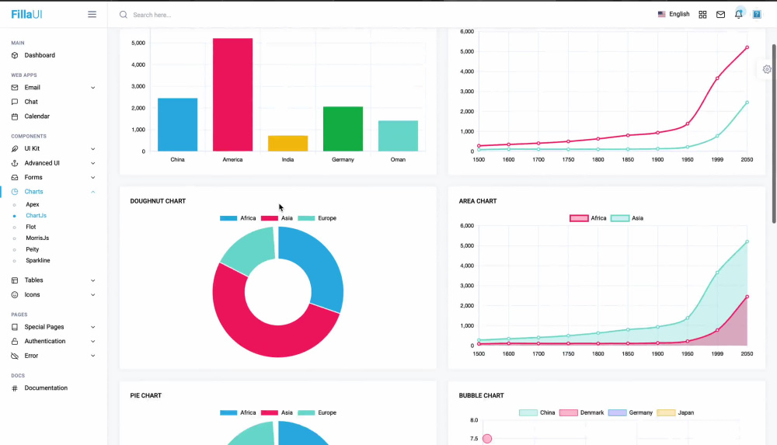Click the Icons smiley icon

click(x=14, y=295)
